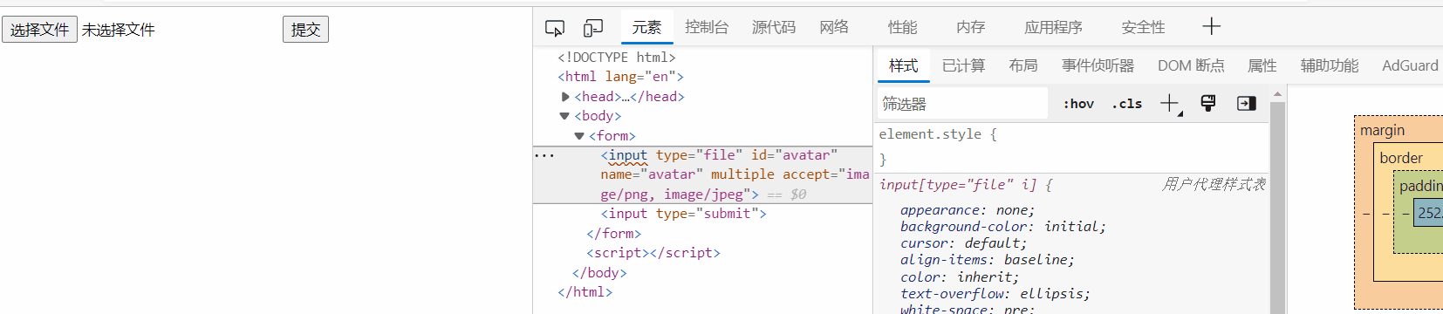This screenshot has width=1443, height=314.
Task: Toggle device emulation icon
Action: [x=593, y=28]
